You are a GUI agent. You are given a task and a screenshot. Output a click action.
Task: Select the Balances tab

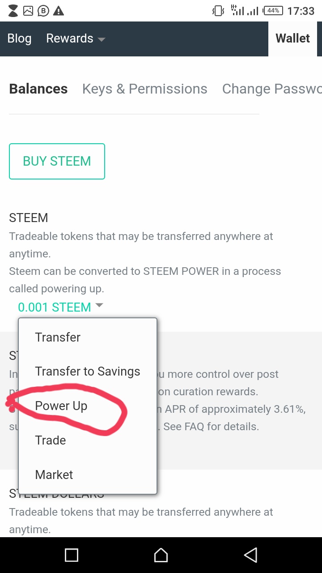[x=38, y=89]
